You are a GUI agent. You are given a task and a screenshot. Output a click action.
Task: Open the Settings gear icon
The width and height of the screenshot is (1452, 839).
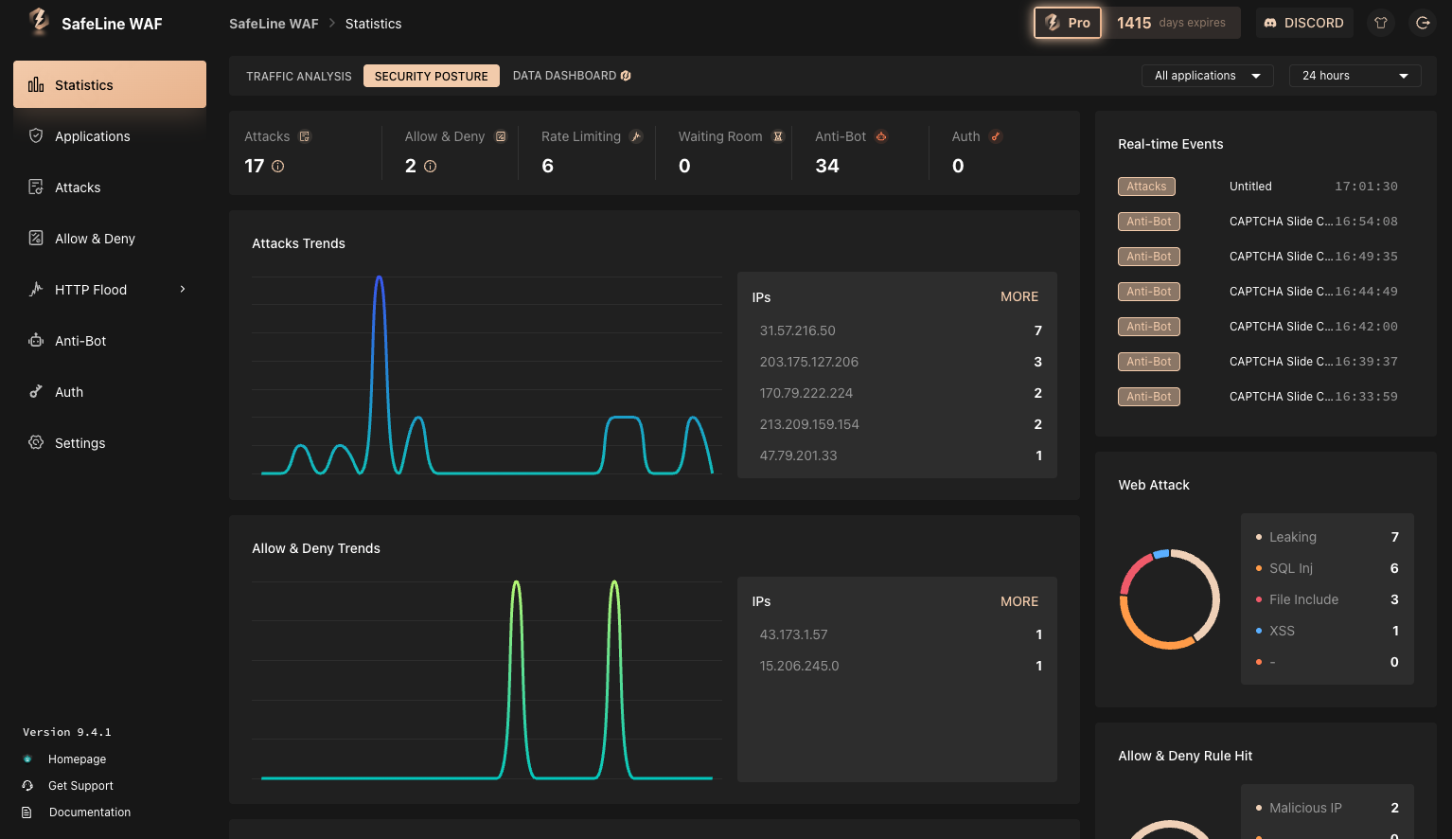[36, 442]
